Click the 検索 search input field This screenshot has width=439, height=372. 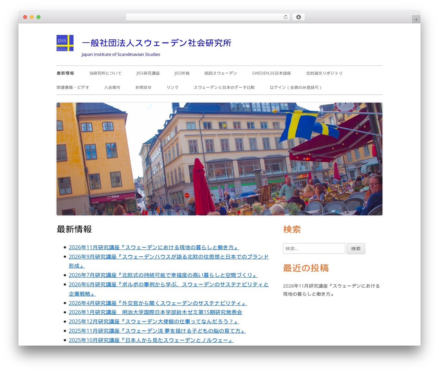pos(314,248)
